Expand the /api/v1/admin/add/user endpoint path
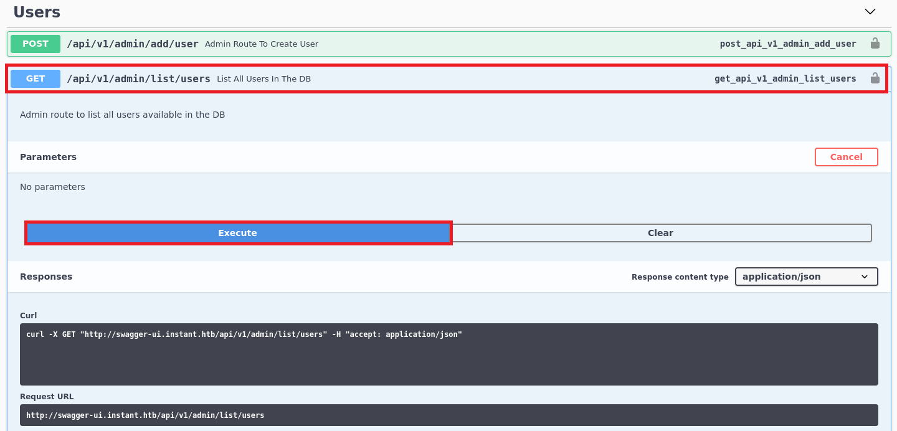This screenshot has height=431, width=897. pyautogui.click(x=132, y=44)
